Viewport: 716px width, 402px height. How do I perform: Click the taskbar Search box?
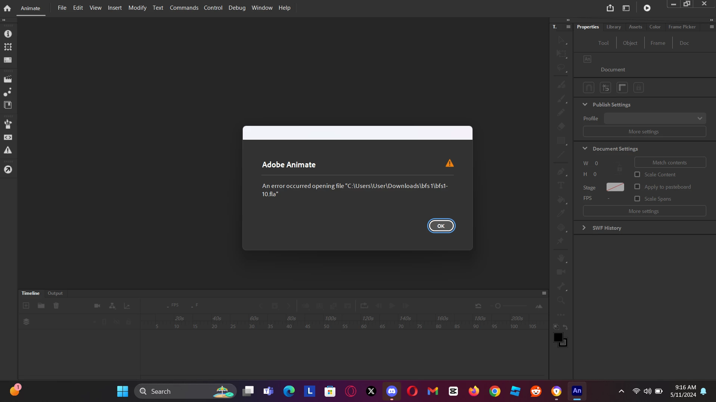(x=185, y=391)
